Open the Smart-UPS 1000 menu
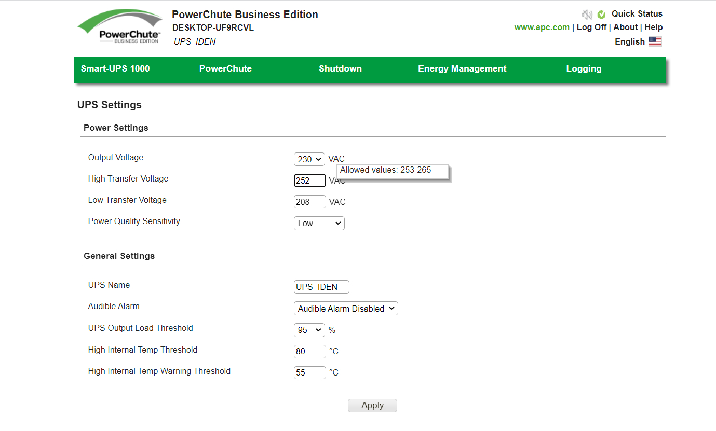 115,68
